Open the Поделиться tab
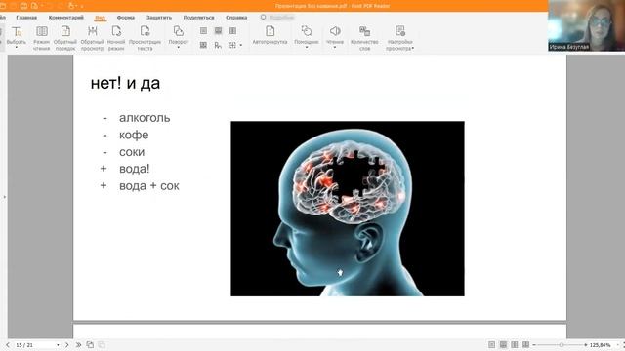 click(198, 18)
